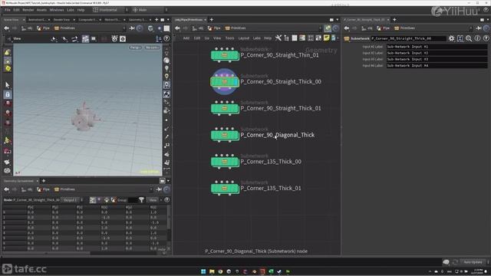Image resolution: width=491 pixels, height=276 pixels.
Task: Show node list view in network editor
Action: pos(295,38)
